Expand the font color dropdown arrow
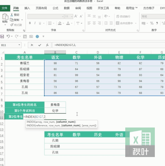This screenshot has width=165, height=166. point(72,23)
